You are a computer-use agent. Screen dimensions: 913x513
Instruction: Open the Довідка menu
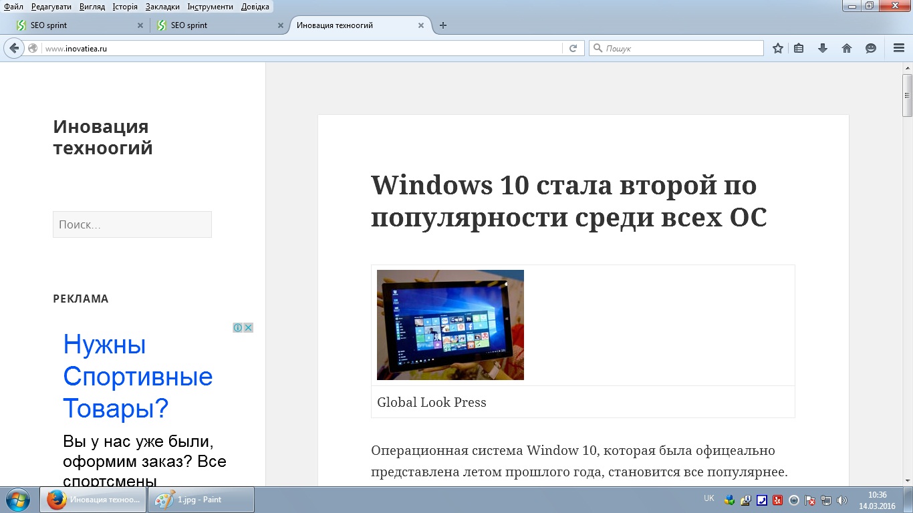pyautogui.click(x=255, y=7)
